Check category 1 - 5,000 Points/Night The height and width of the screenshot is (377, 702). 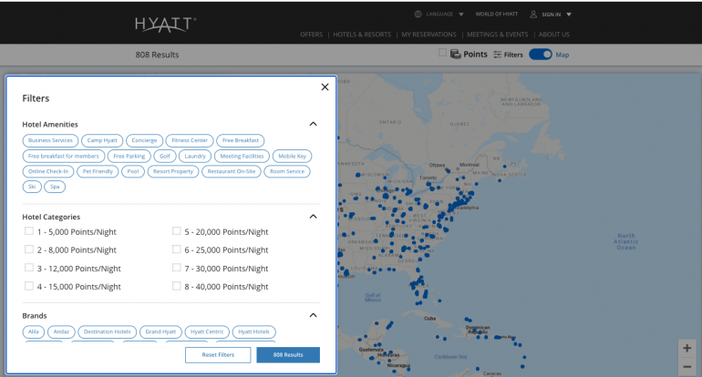pyautogui.click(x=29, y=231)
